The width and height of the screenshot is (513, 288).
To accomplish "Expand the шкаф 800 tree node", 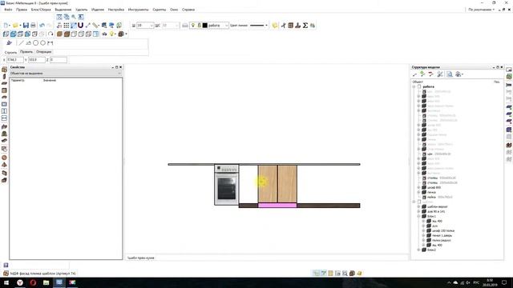I will tap(418, 187).
